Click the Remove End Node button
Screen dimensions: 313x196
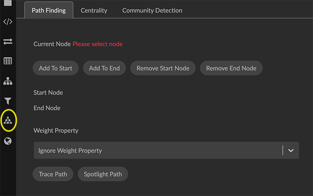231,68
